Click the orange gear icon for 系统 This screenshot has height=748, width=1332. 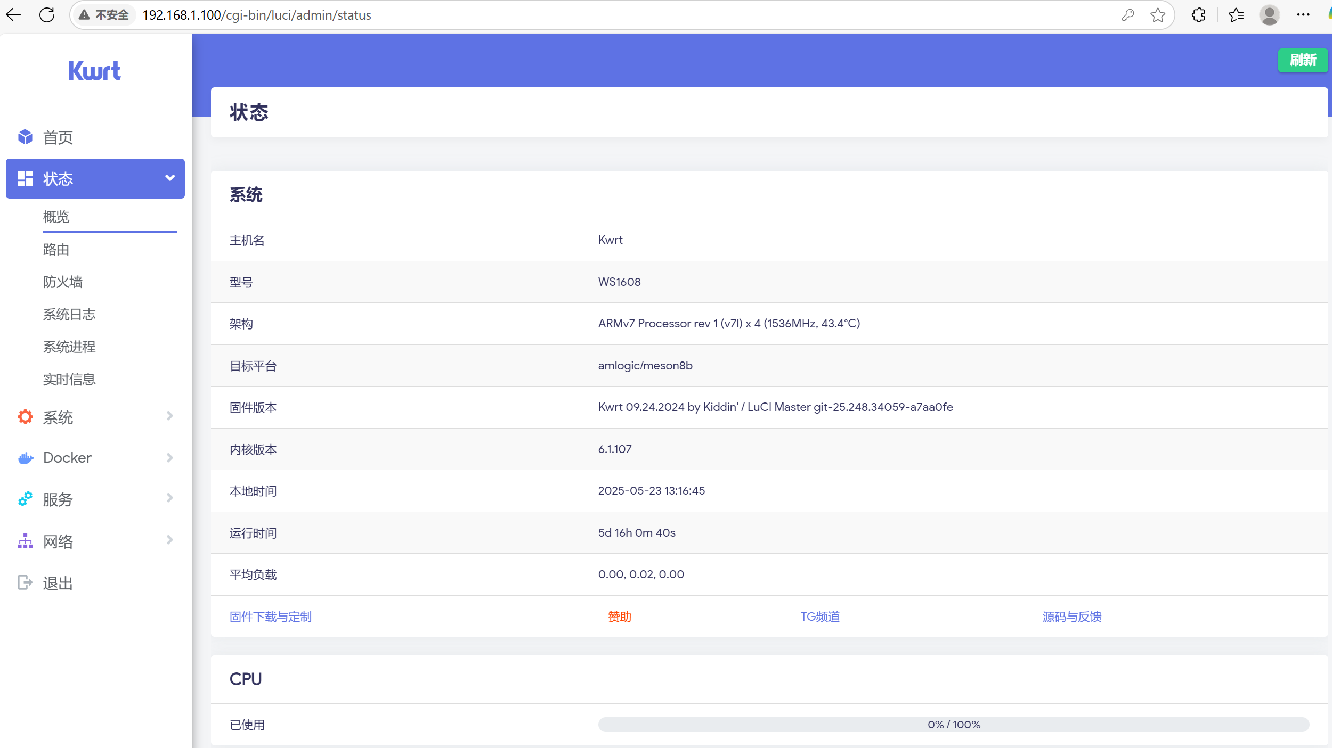(x=25, y=417)
